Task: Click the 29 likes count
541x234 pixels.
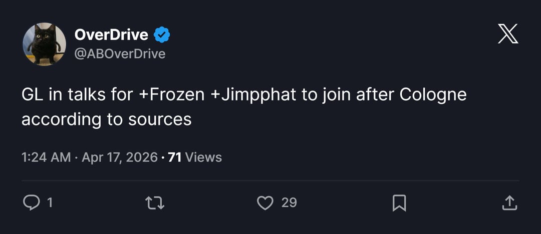Action: [289, 202]
